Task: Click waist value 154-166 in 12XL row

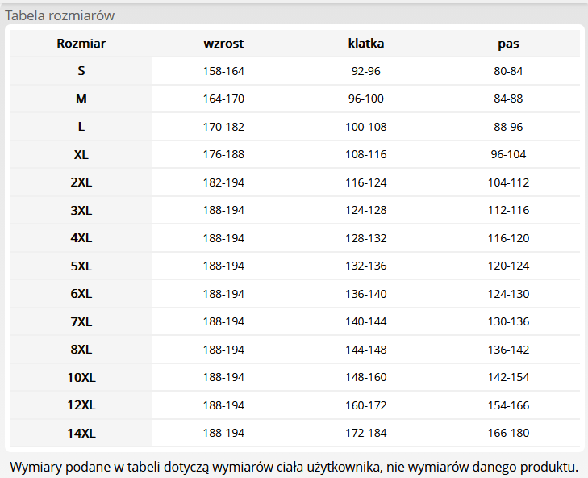Action: click(x=508, y=405)
